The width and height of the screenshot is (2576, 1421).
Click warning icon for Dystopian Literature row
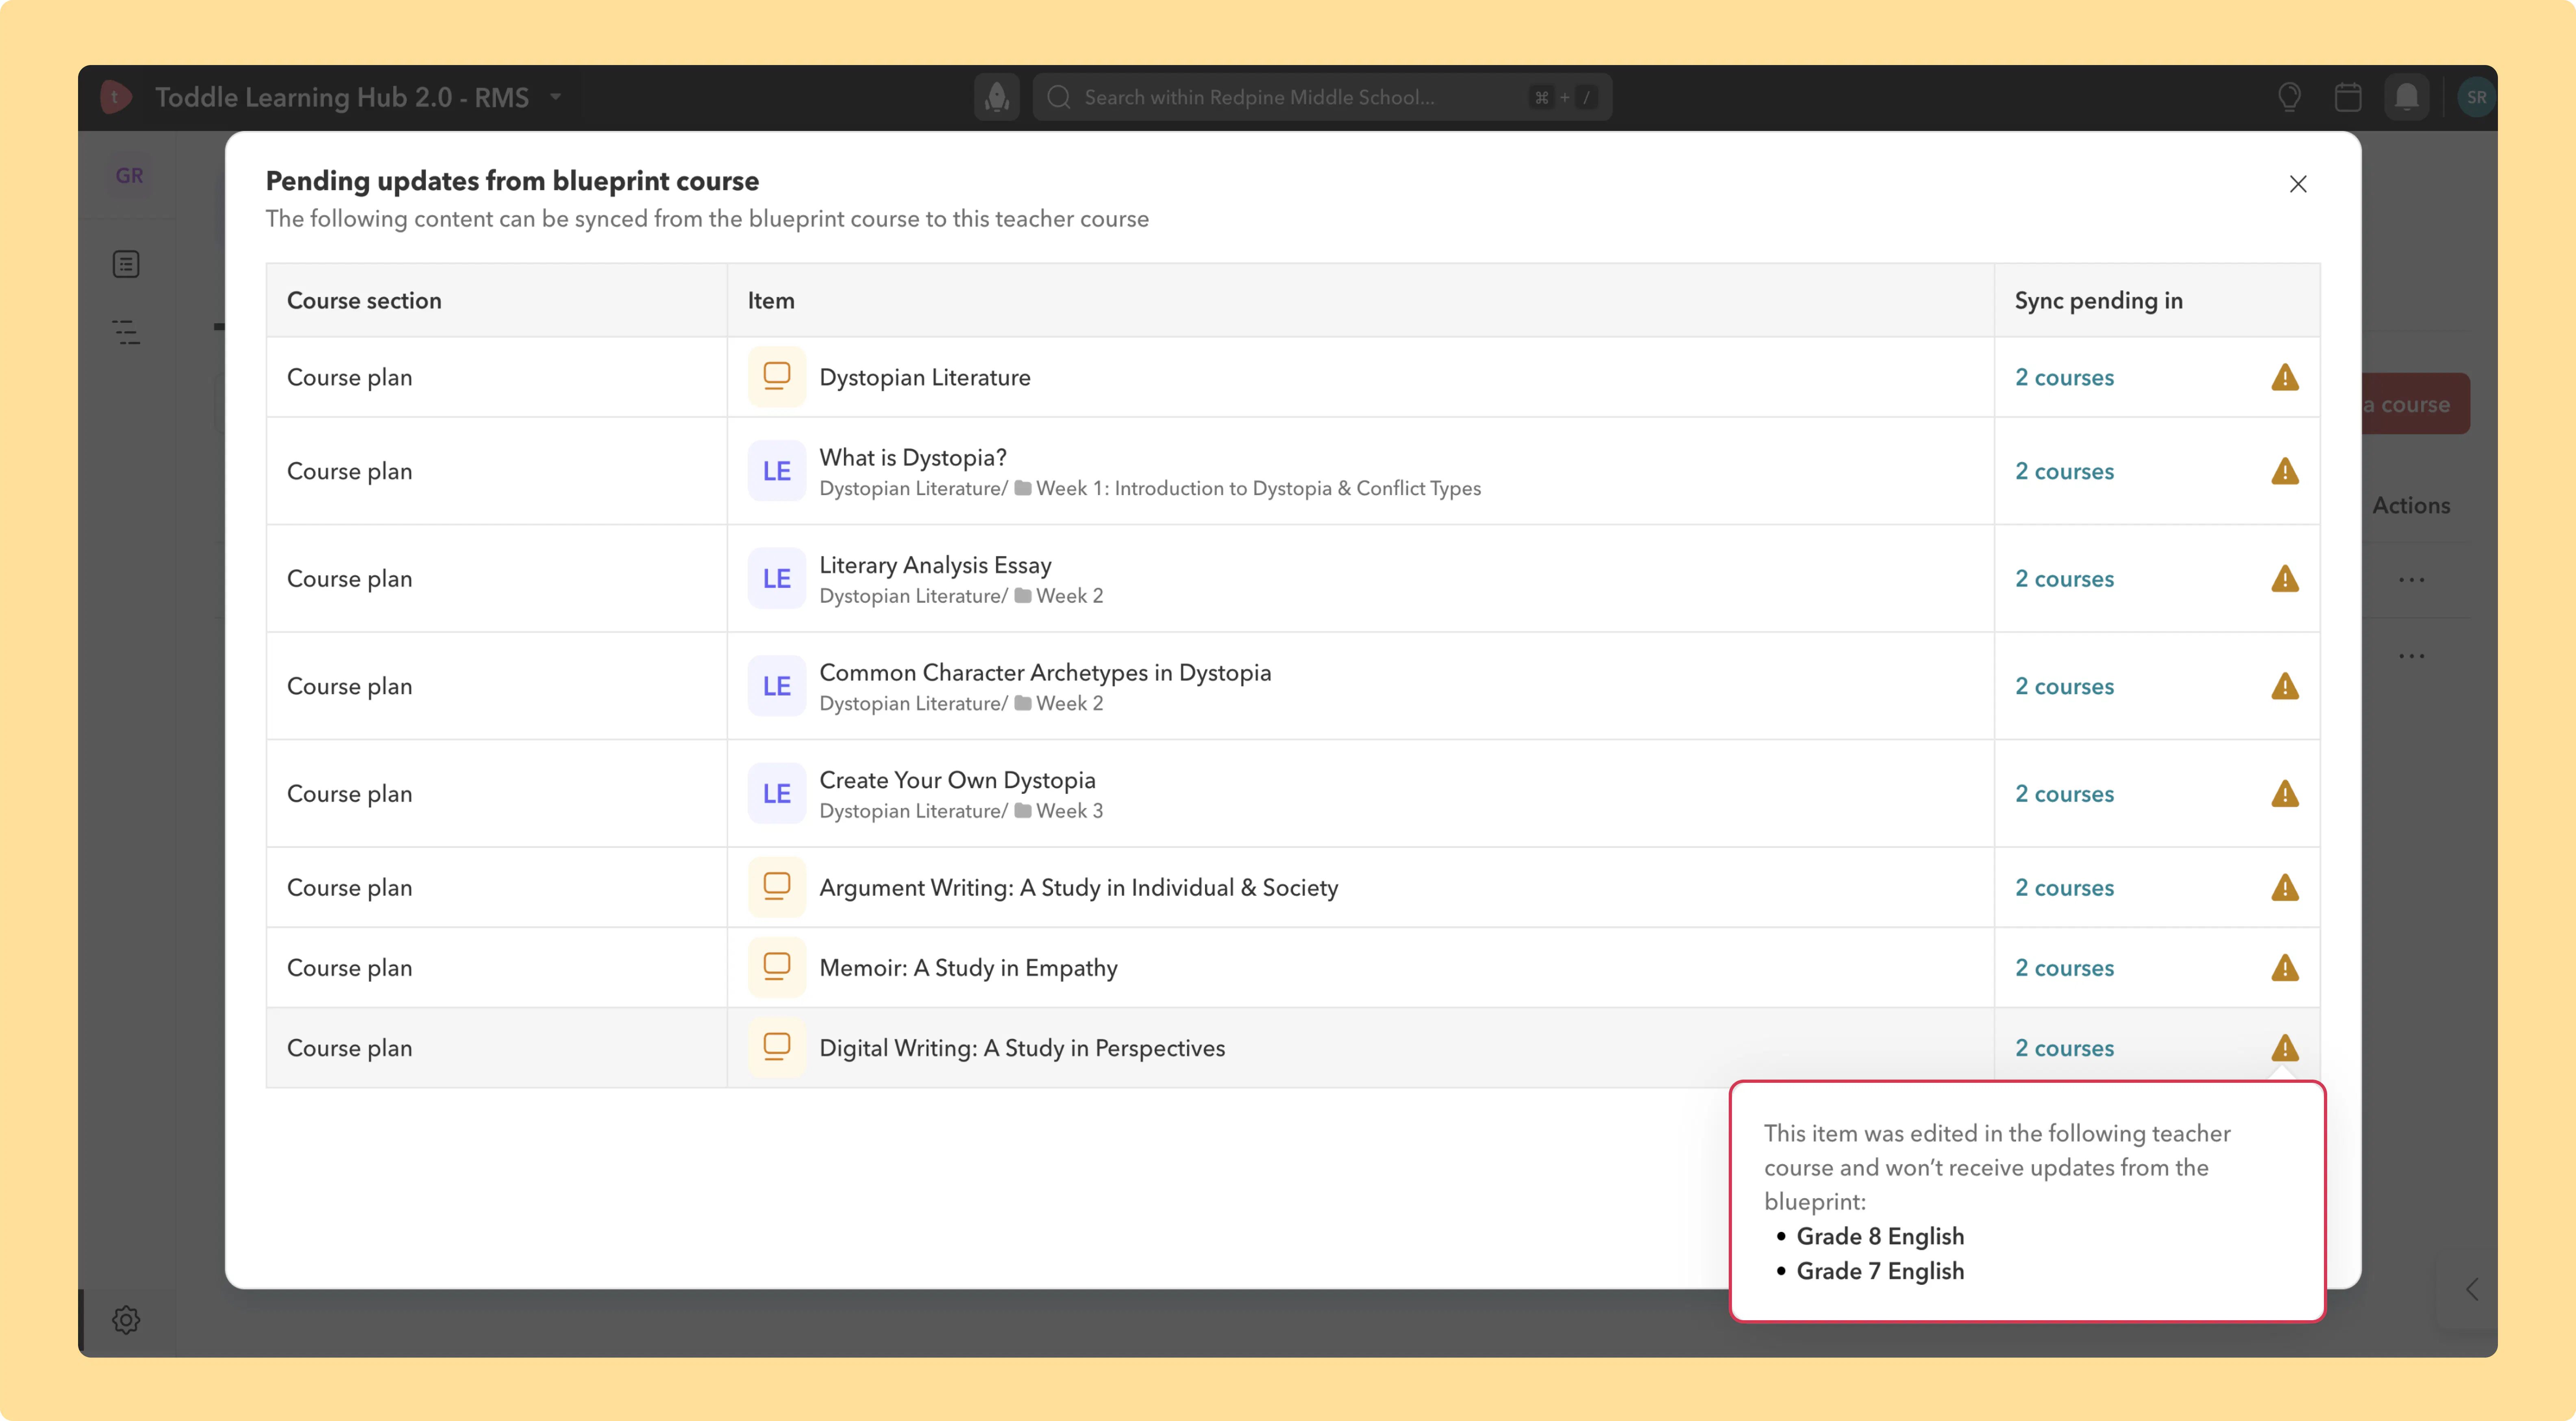[x=2285, y=377]
